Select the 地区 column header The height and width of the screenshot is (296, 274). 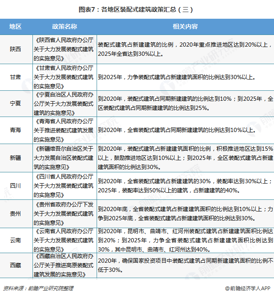click(x=15, y=26)
